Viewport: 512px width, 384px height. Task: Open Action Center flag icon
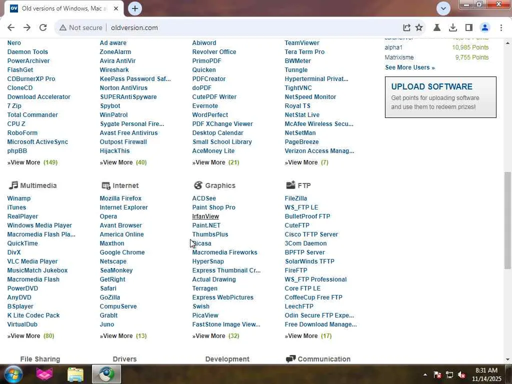pyautogui.click(x=437, y=374)
